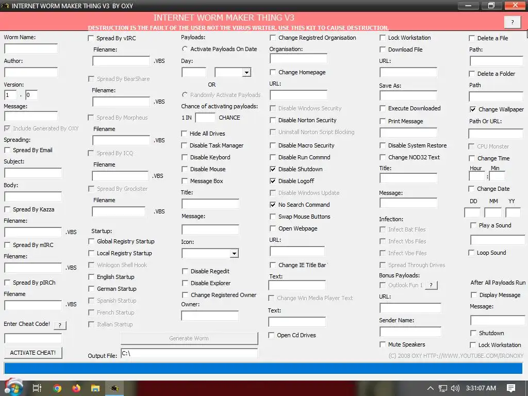Viewport: 528px width, 396px height.
Task: Click the Download File Save As field
Action: [408, 95]
